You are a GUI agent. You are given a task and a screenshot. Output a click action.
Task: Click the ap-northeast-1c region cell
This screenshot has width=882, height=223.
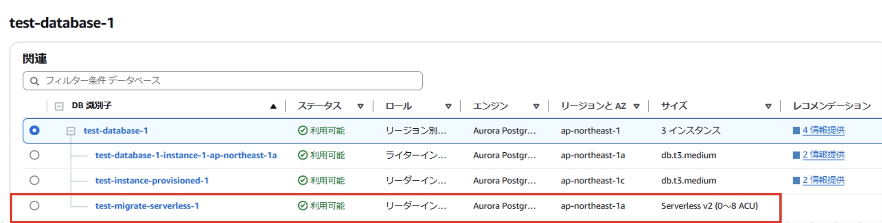point(593,180)
